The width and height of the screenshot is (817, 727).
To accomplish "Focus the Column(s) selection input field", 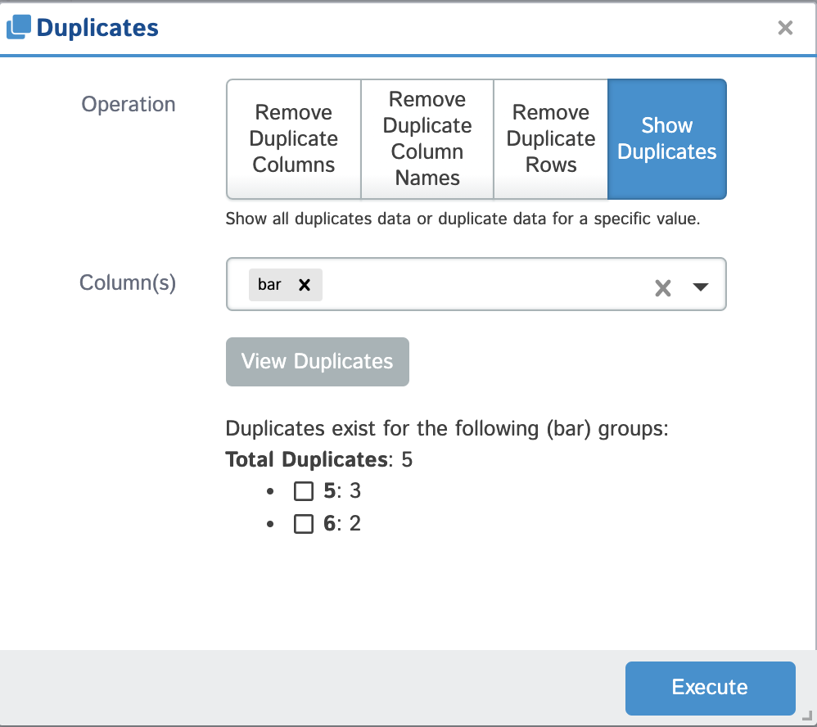I will (x=483, y=285).
